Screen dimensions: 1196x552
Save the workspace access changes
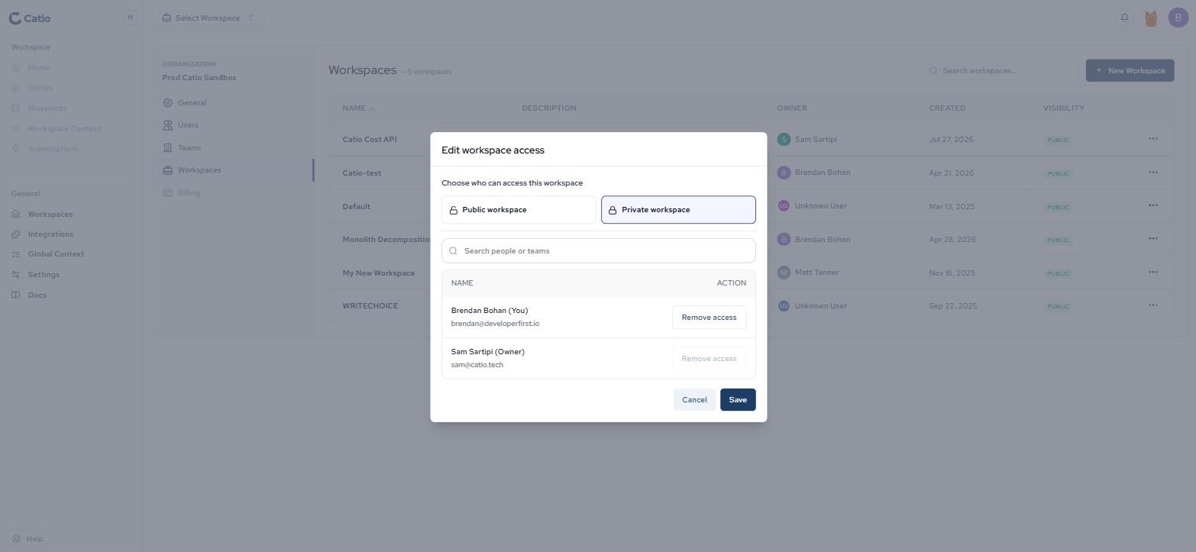[x=738, y=400]
